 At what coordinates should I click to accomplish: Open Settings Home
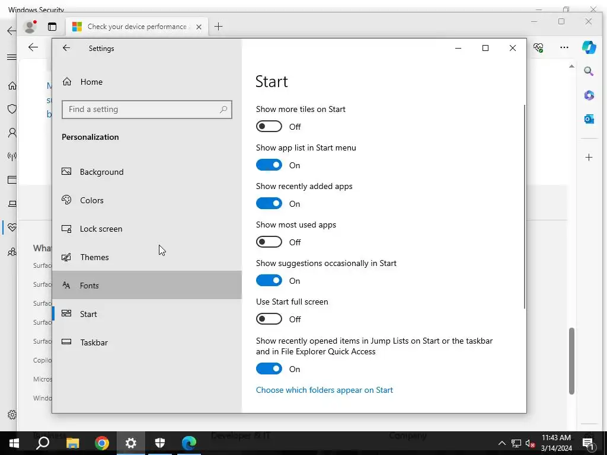coord(147,82)
